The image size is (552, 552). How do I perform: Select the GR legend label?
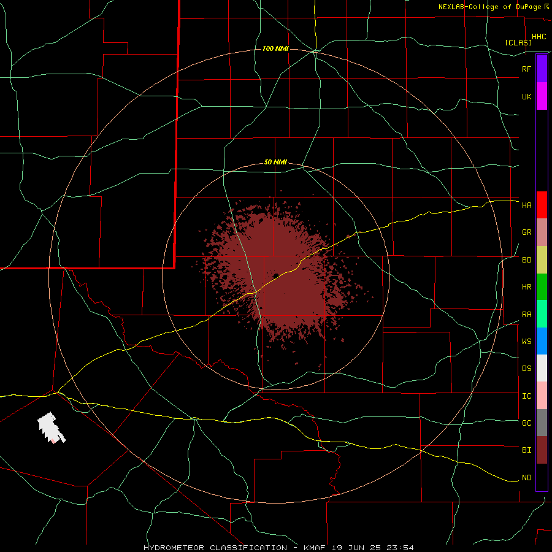click(x=526, y=232)
